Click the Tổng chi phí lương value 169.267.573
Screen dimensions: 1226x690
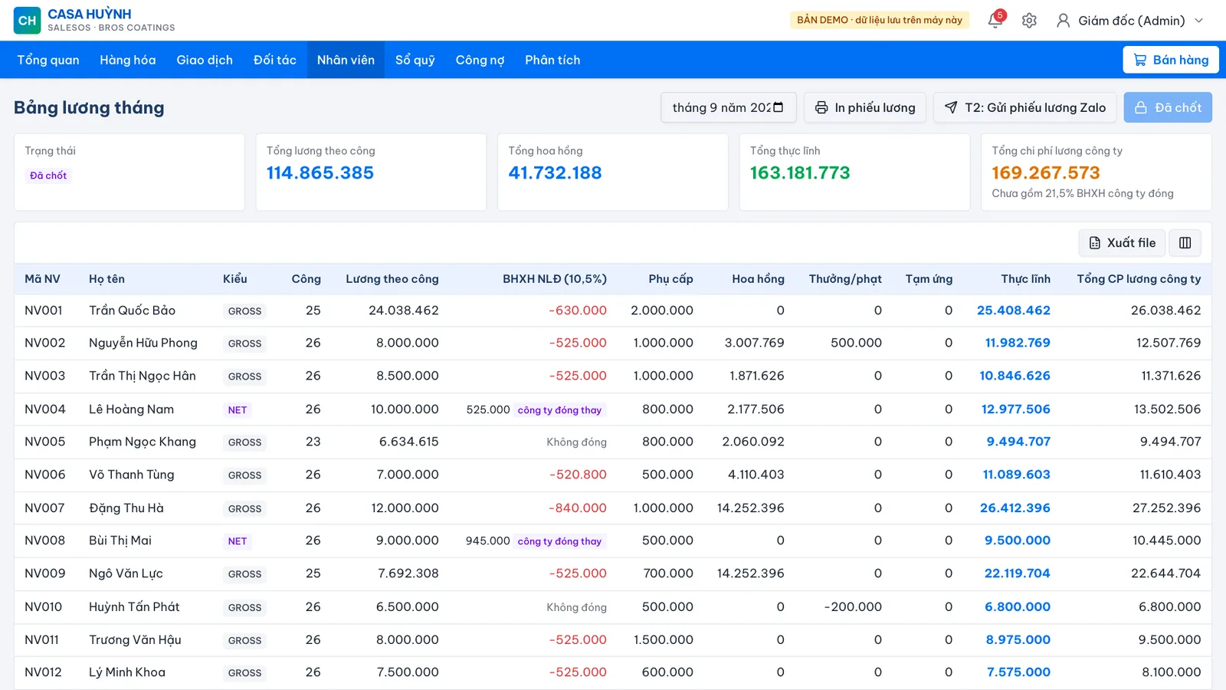1045,173
